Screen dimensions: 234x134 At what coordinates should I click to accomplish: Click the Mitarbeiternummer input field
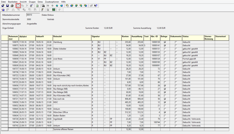[33, 15]
